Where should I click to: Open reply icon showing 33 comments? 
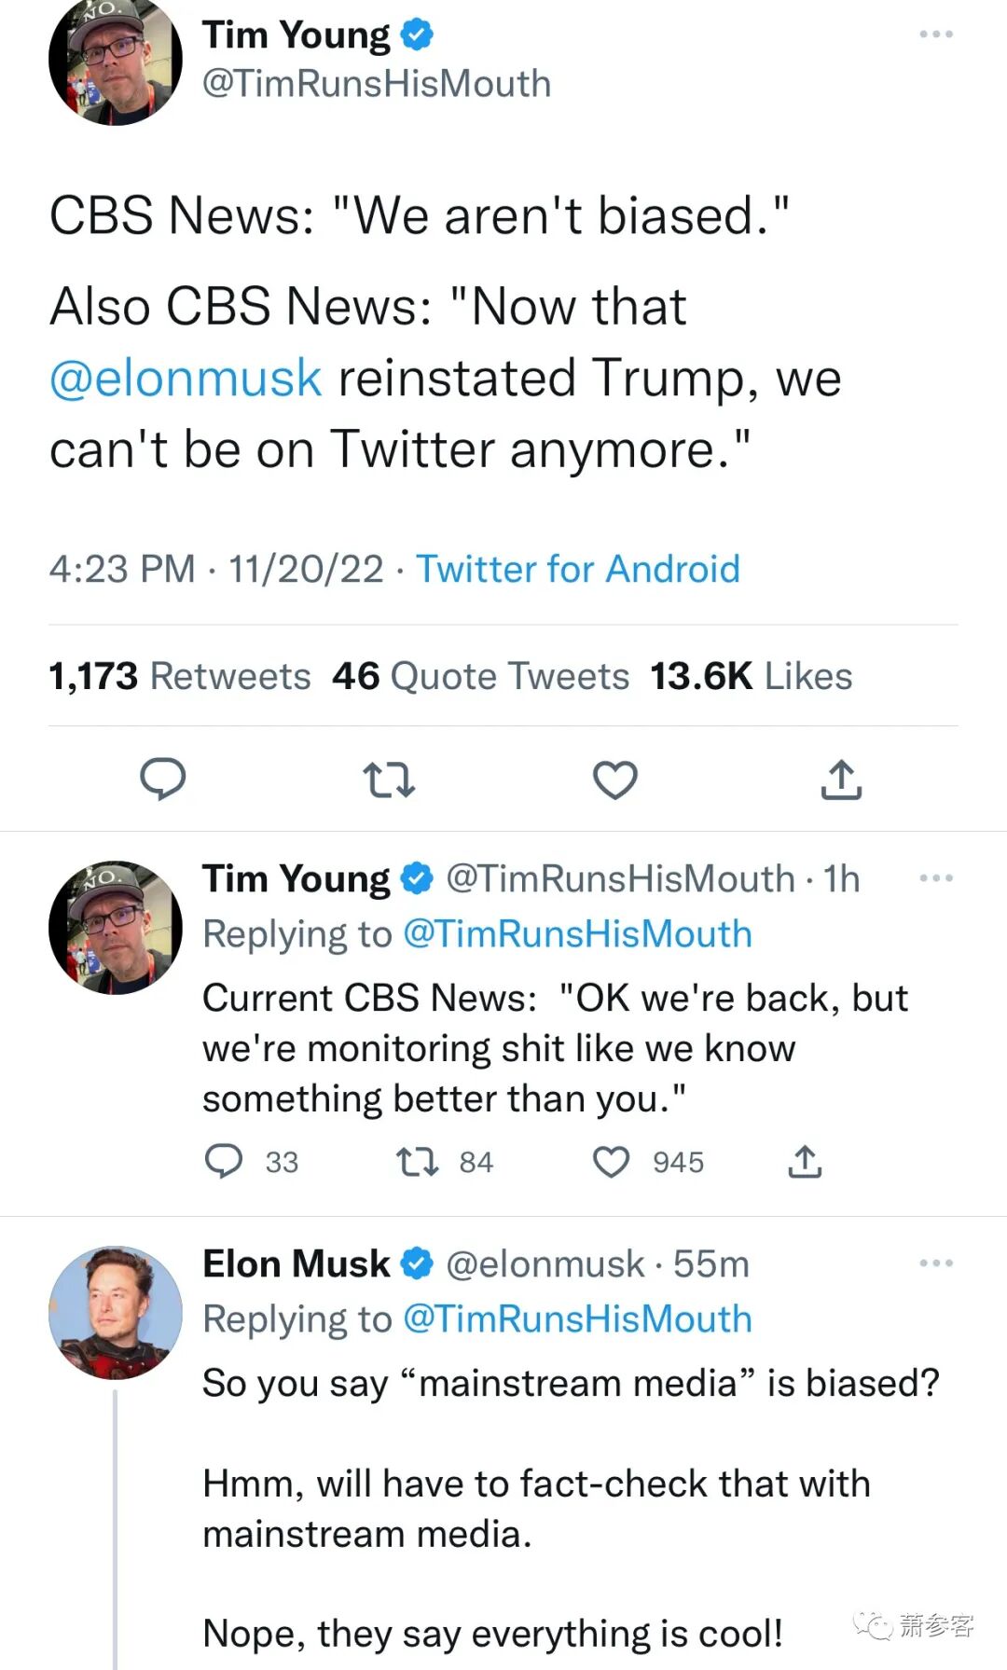pyautogui.click(x=225, y=1162)
